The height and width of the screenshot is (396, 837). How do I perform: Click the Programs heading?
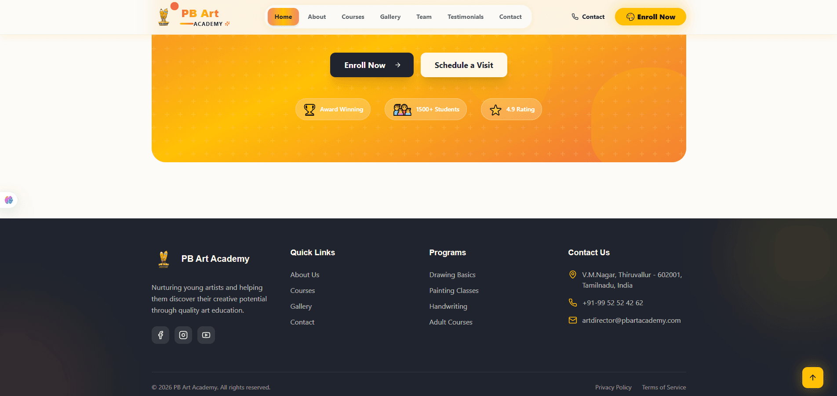coord(448,253)
